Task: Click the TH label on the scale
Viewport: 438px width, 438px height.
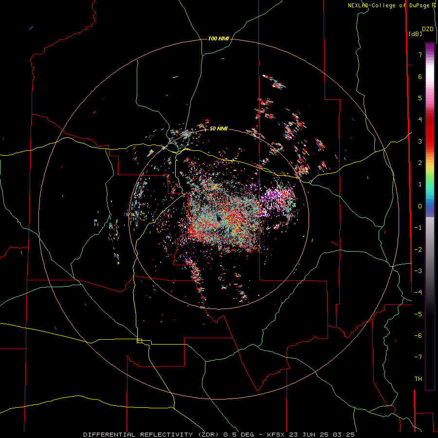Action: pos(418,379)
